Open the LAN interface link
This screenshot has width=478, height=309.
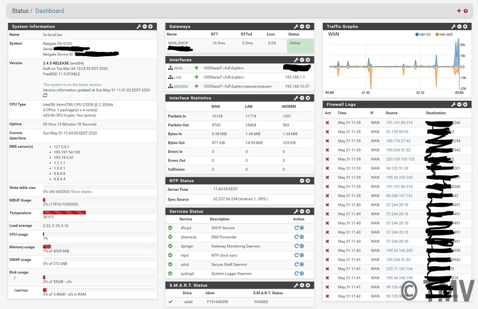(x=177, y=77)
